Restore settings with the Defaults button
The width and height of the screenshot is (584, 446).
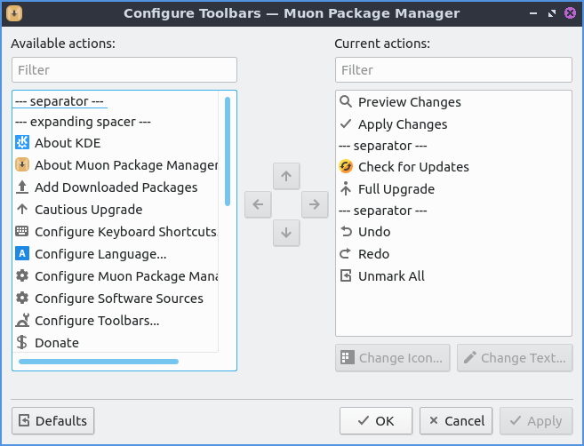[53, 420]
